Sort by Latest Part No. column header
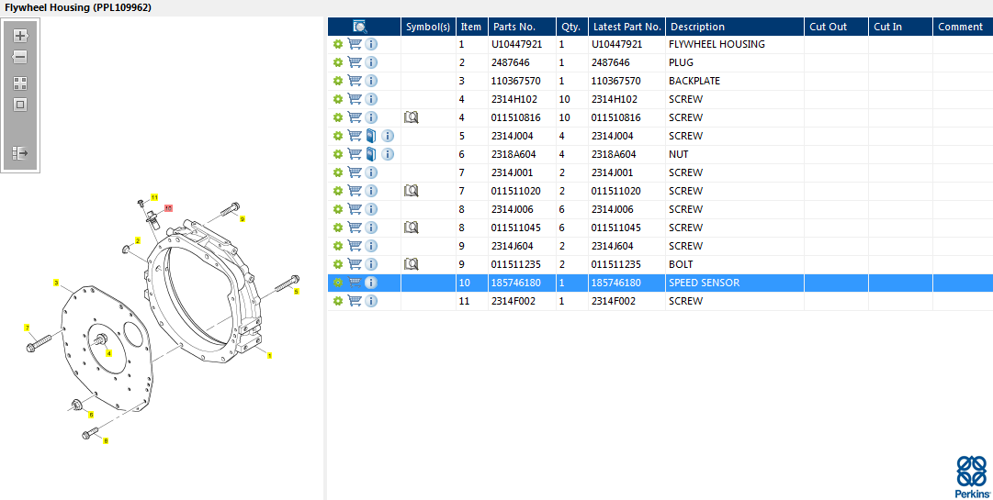 coord(627,27)
